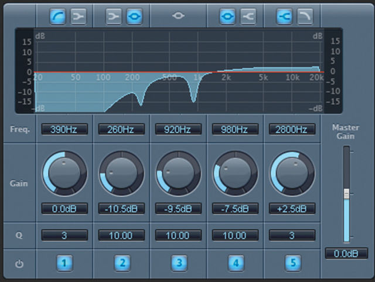
Task: Click the Master Gain 0.0dB value field
Action: click(346, 253)
